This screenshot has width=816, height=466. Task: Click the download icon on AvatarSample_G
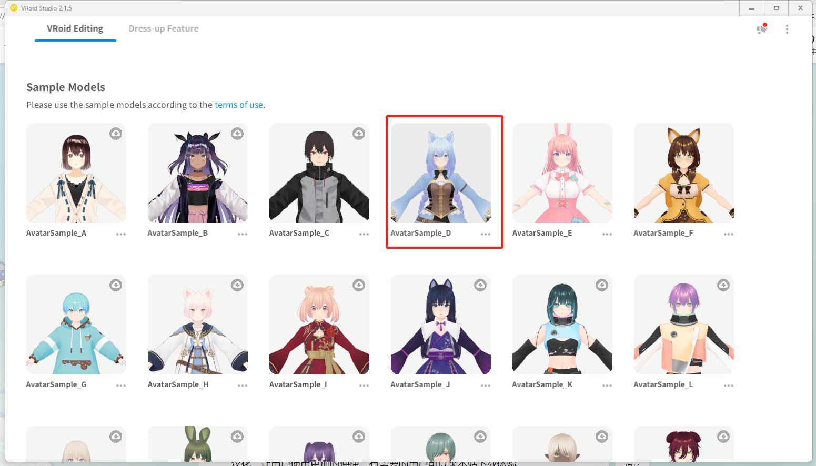(x=115, y=285)
